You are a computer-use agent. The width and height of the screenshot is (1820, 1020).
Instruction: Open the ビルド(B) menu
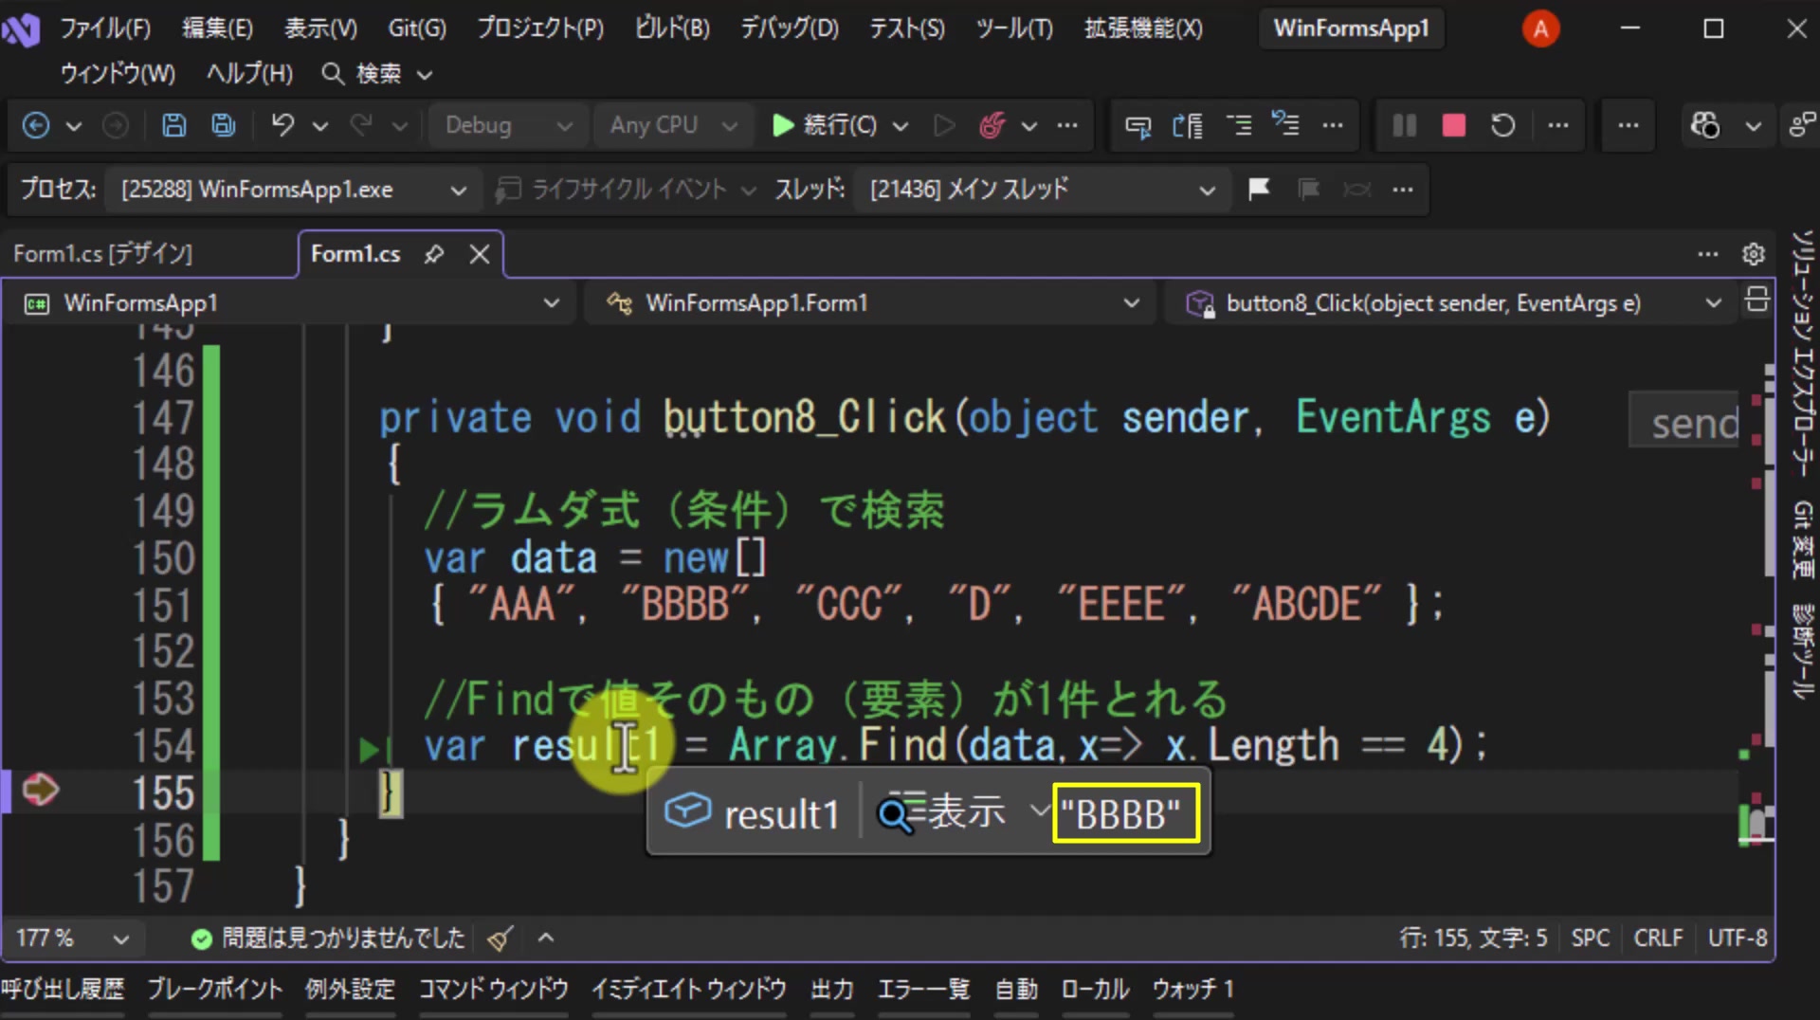click(x=672, y=28)
